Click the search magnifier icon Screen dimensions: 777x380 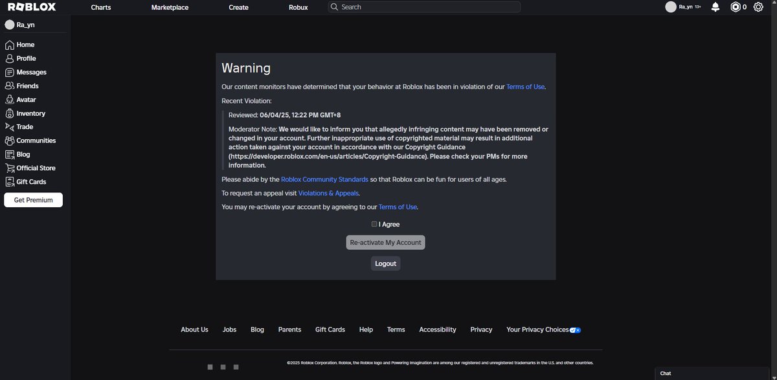pyautogui.click(x=334, y=7)
